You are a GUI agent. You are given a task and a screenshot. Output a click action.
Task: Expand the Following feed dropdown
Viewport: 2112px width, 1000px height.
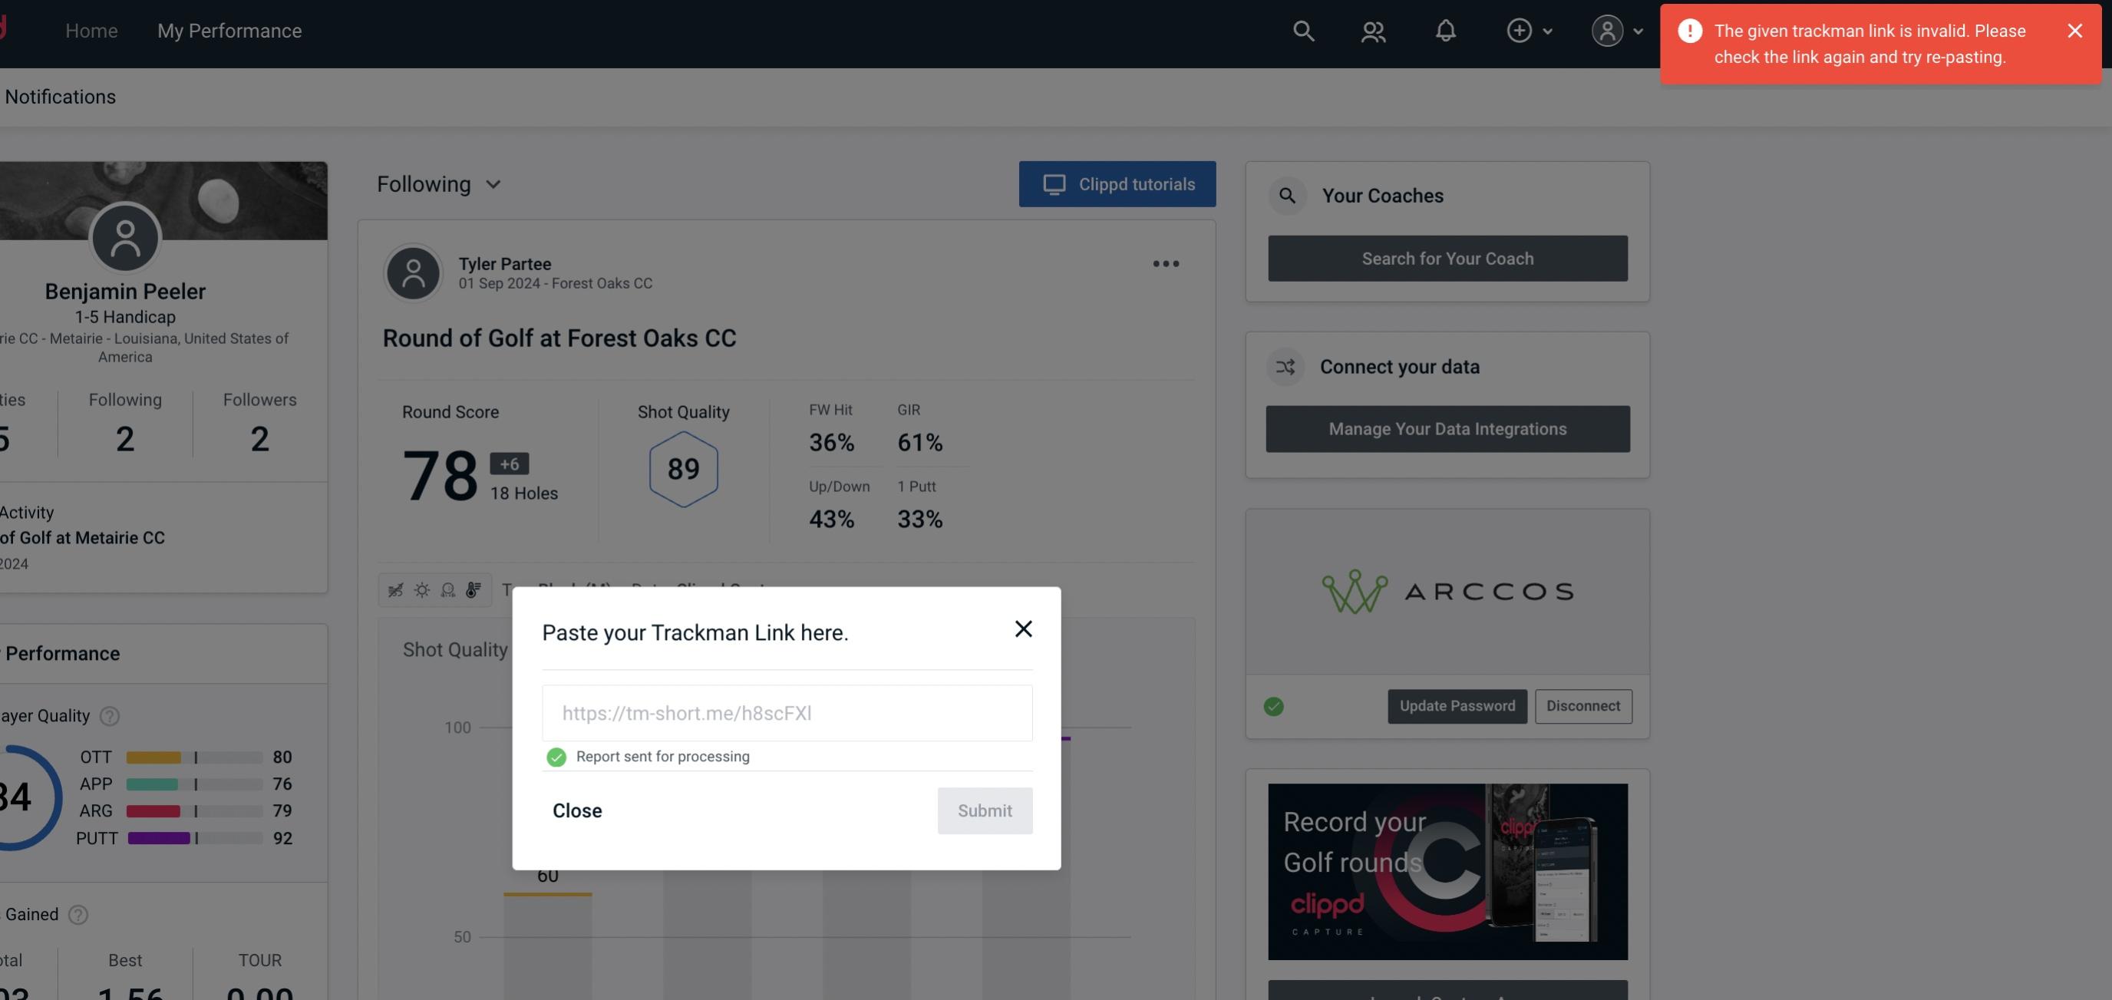439,183
